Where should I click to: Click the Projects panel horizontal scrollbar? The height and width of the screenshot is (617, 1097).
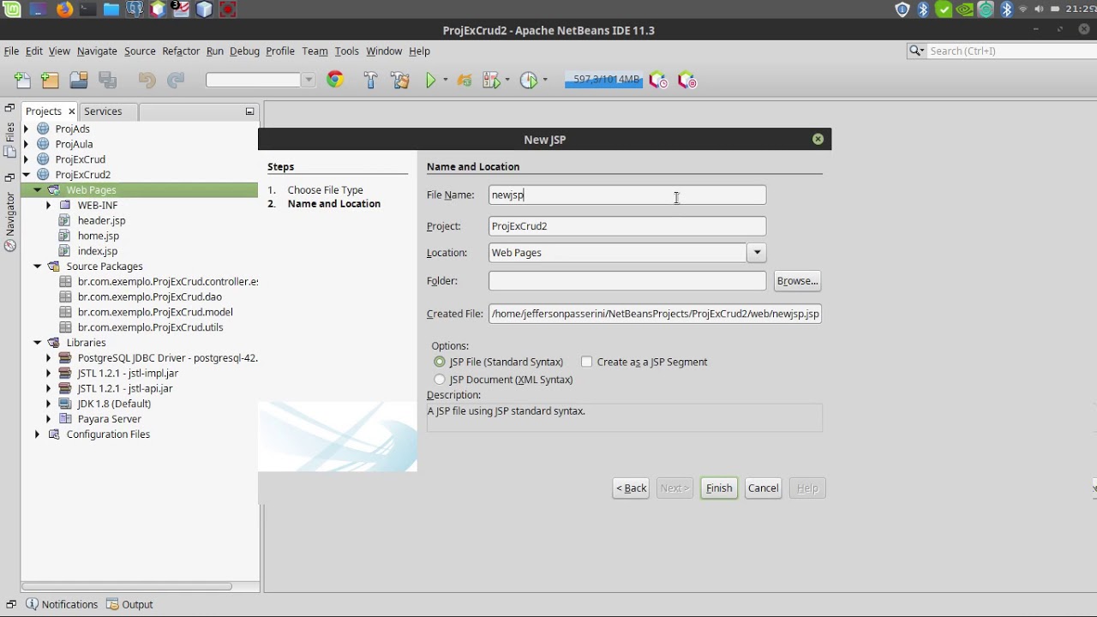tap(129, 587)
